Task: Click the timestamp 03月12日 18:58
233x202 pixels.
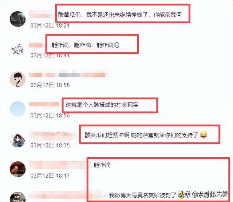Action: pos(50,85)
